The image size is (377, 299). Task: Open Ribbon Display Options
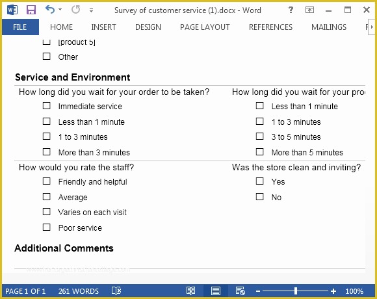309,10
